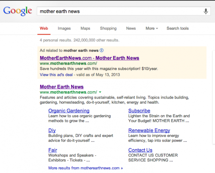Open the MotherEarthNews.com ad headline link

tap(90, 58)
